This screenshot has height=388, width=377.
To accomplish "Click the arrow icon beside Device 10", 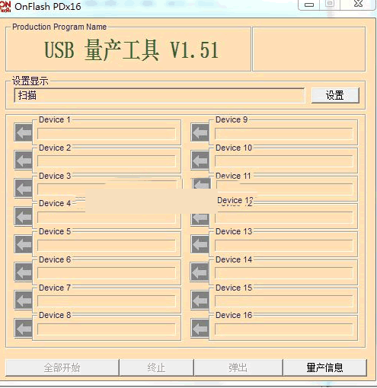I will (200, 161).
